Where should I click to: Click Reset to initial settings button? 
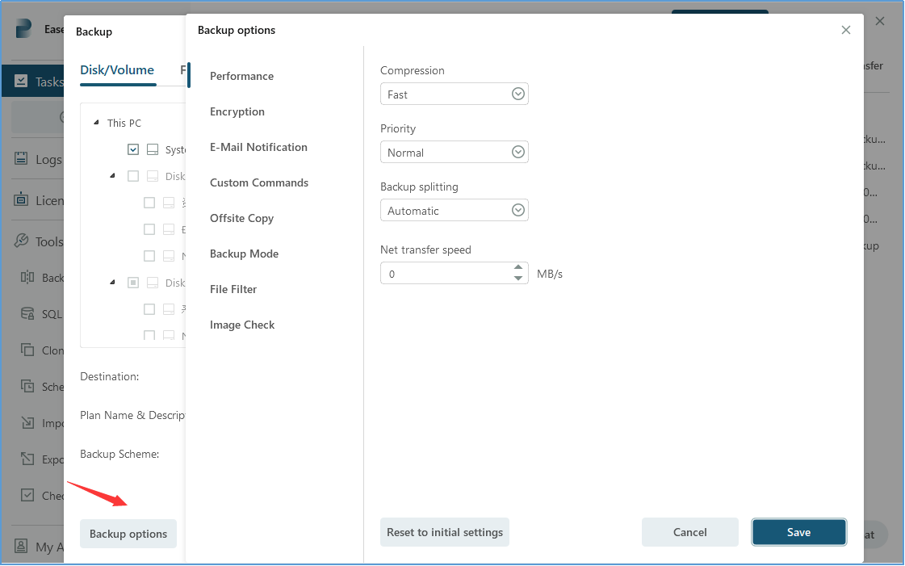[445, 532]
